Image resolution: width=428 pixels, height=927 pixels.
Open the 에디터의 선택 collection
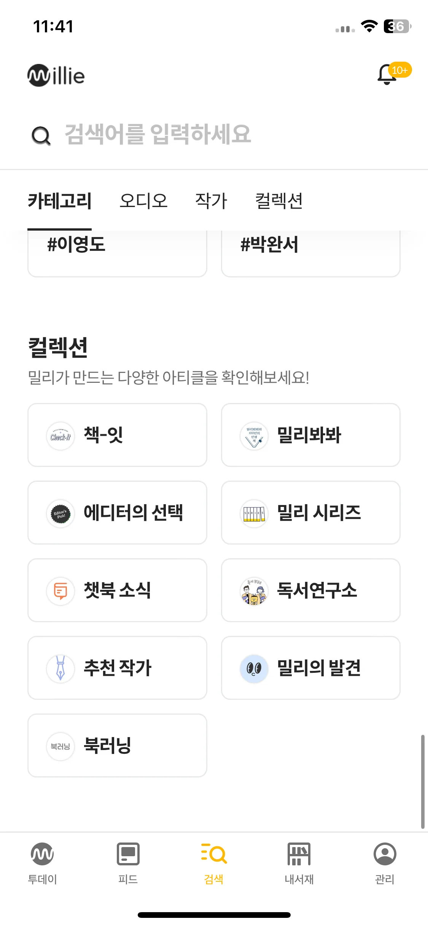pyautogui.click(x=117, y=513)
